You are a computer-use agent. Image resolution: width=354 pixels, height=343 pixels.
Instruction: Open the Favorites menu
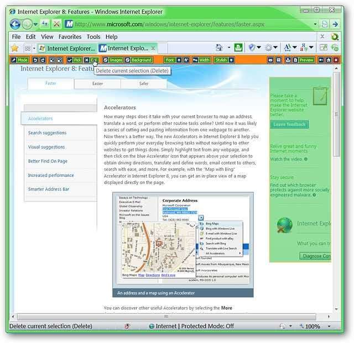pos(70,37)
